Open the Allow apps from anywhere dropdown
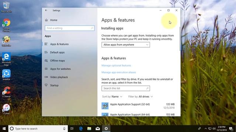 [126, 45]
